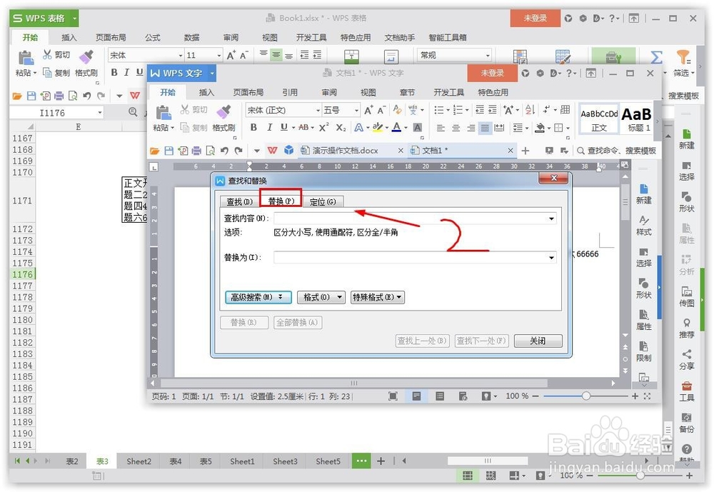Click the 高级搜索(M) button
The image size is (714, 492).
click(258, 297)
